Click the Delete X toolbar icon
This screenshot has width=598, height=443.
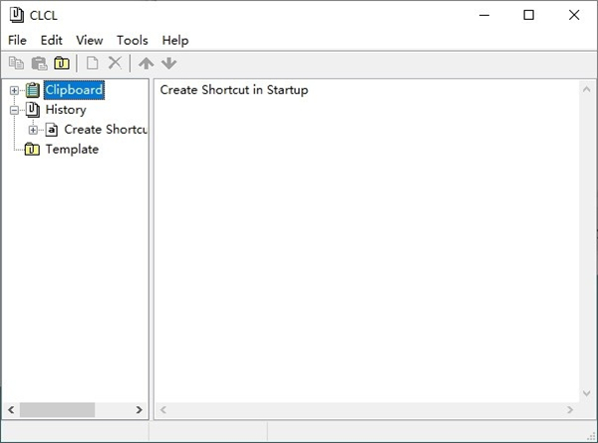pos(115,63)
